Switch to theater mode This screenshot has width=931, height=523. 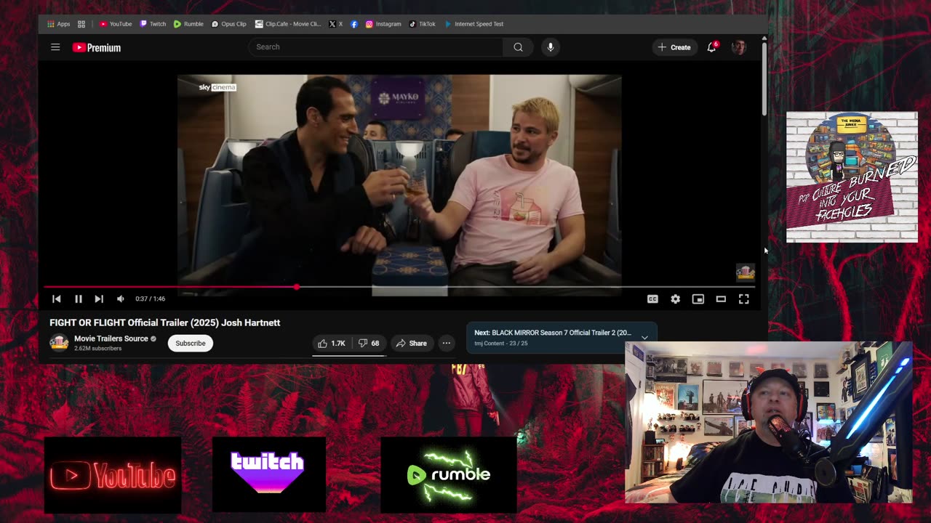(721, 299)
